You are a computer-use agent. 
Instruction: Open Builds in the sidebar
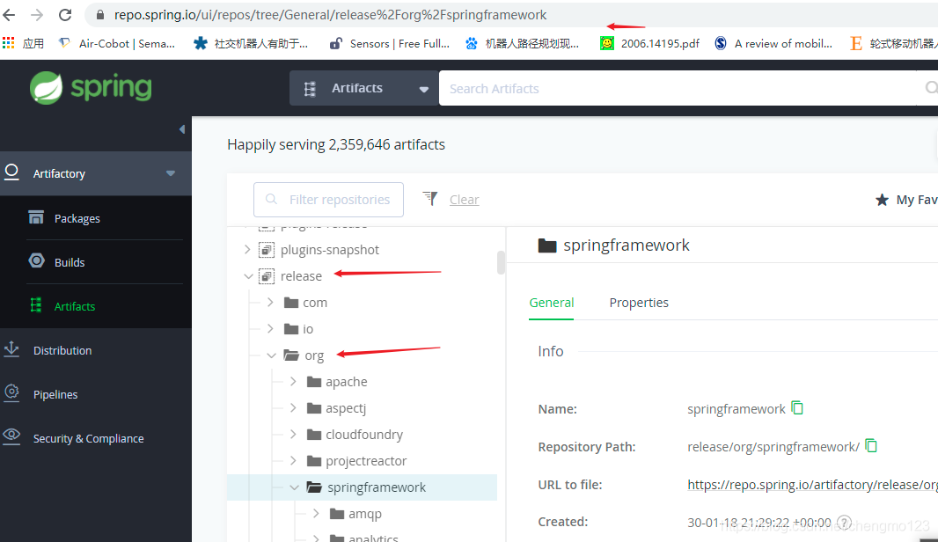[70, 262]
